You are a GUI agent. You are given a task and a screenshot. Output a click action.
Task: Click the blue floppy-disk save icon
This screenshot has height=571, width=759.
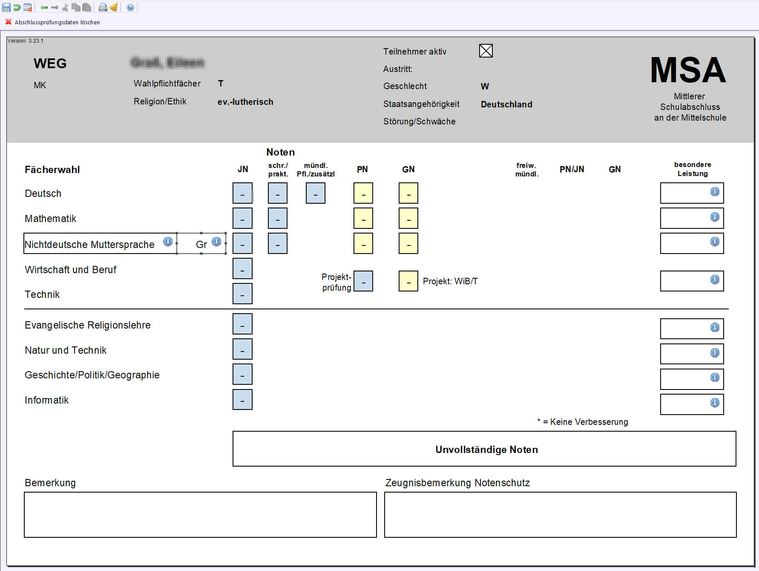click(6, 7)
